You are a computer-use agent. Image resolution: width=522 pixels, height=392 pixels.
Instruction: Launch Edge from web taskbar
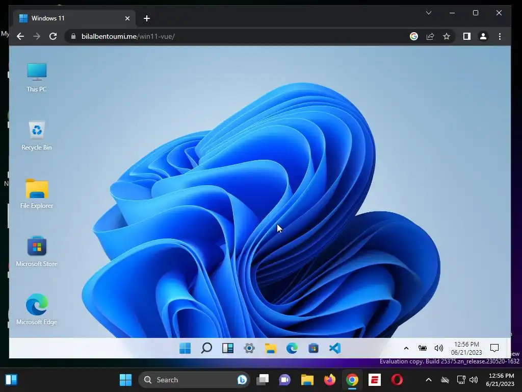(292, 348)
